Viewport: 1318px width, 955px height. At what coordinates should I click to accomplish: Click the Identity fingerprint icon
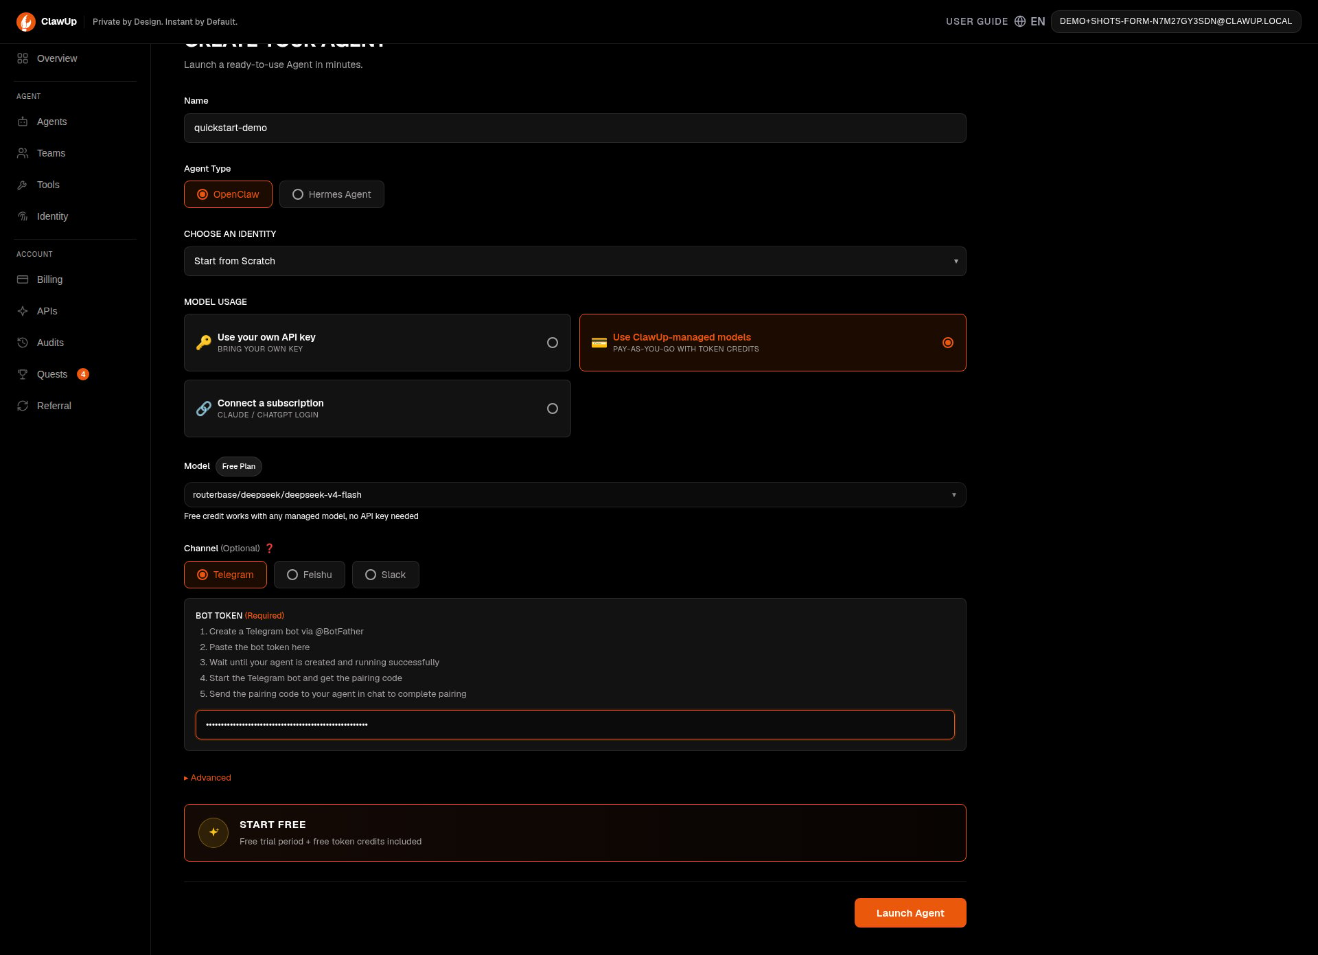tap(23, 216)
